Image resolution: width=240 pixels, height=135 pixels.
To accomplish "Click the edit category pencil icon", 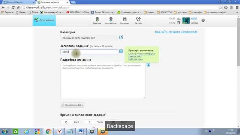I will point(121,37).
